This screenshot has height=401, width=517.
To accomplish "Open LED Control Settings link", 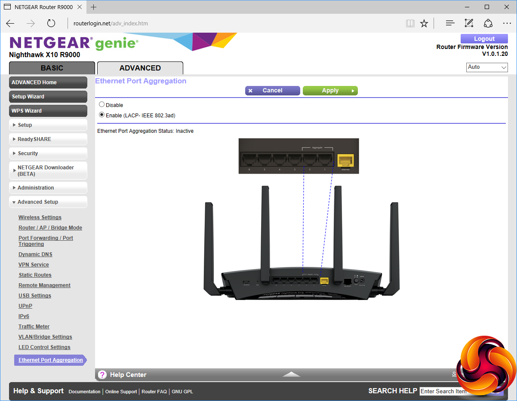I will pyautogui.click(x=44, y=347).
